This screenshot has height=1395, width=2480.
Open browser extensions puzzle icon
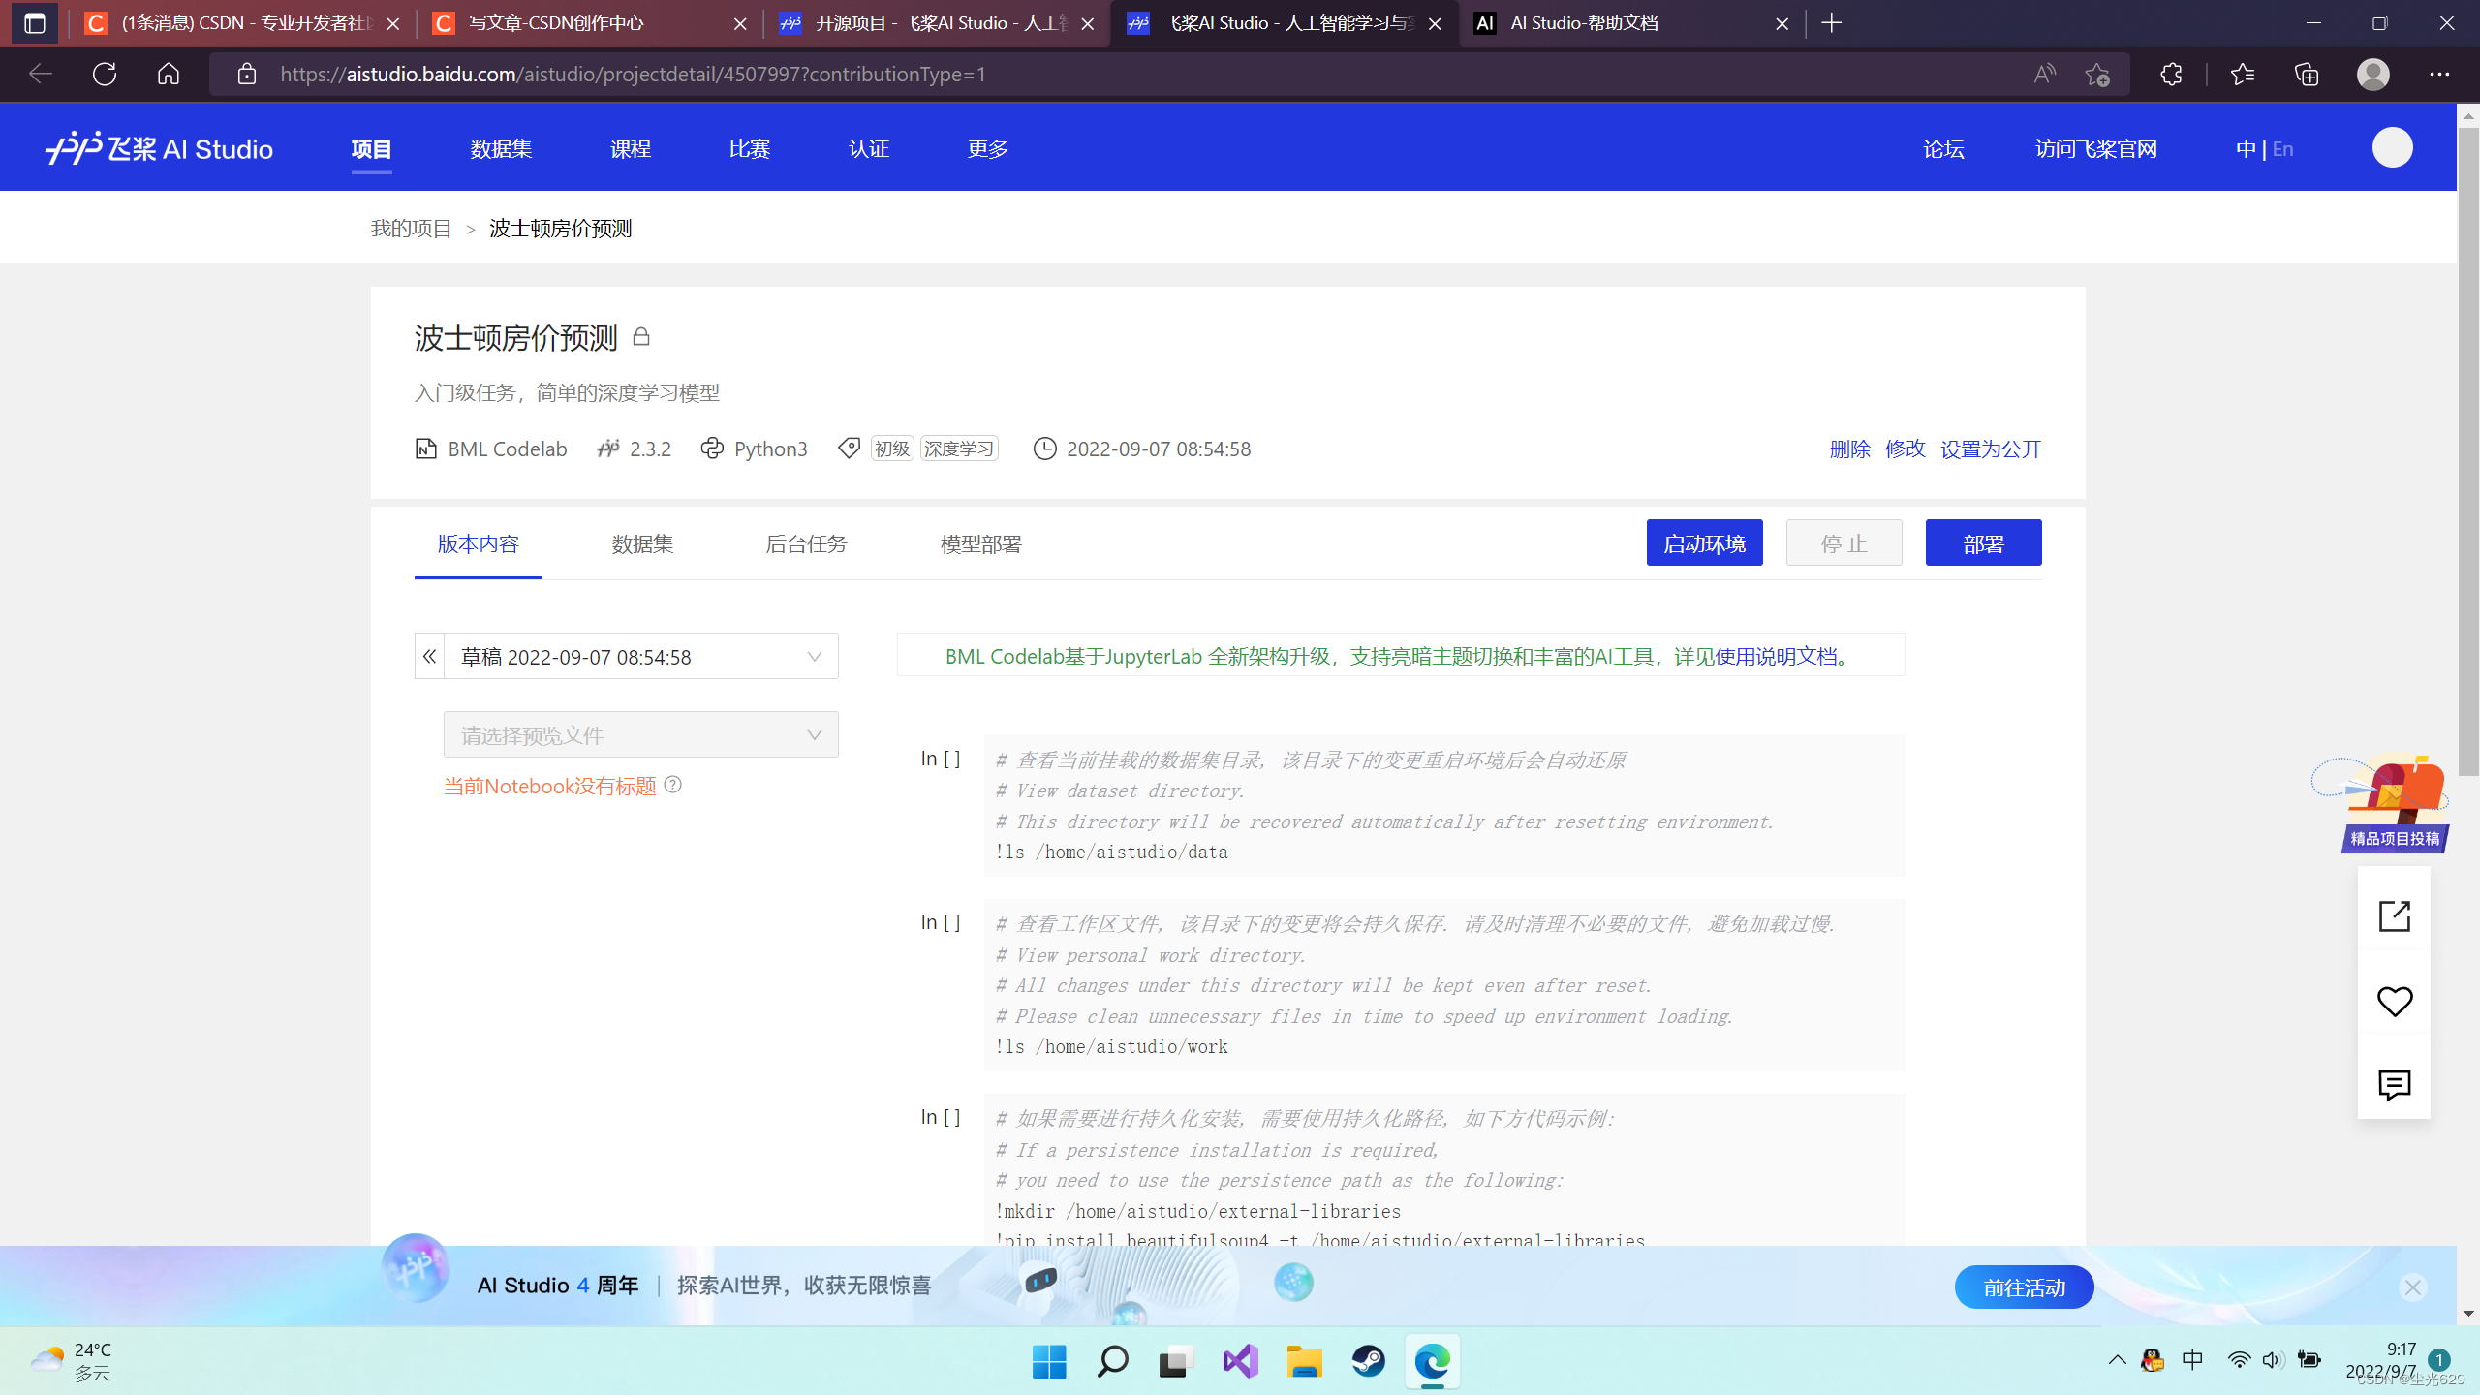click(2171, 74)
